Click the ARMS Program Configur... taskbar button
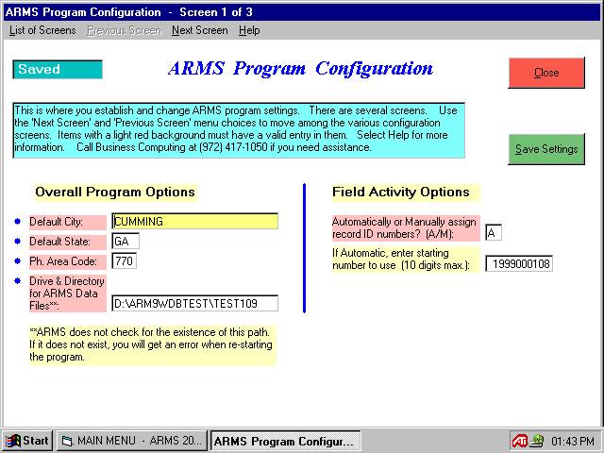Image resolution: width=604 pixels, height=453 pixels. click(285, 441)
